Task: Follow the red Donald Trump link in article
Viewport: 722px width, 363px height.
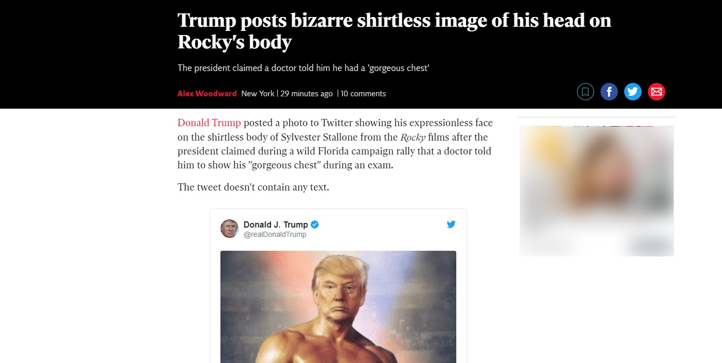Action: 209,123
